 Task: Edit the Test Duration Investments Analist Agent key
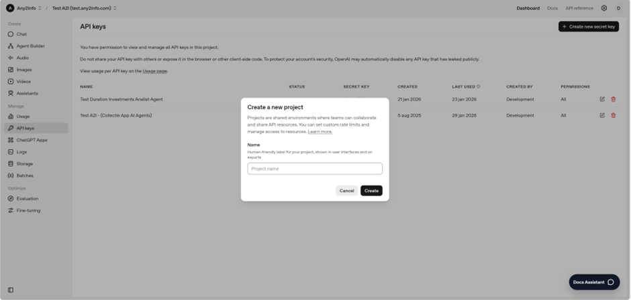point(602,99)
